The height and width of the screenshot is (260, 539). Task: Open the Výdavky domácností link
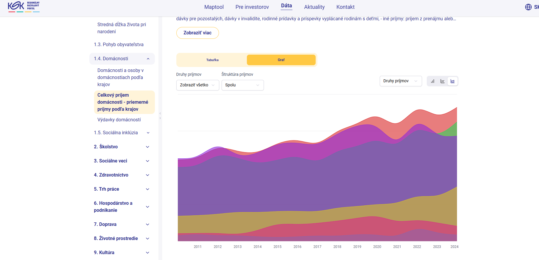pyautogui.click(x=119, y=120)
